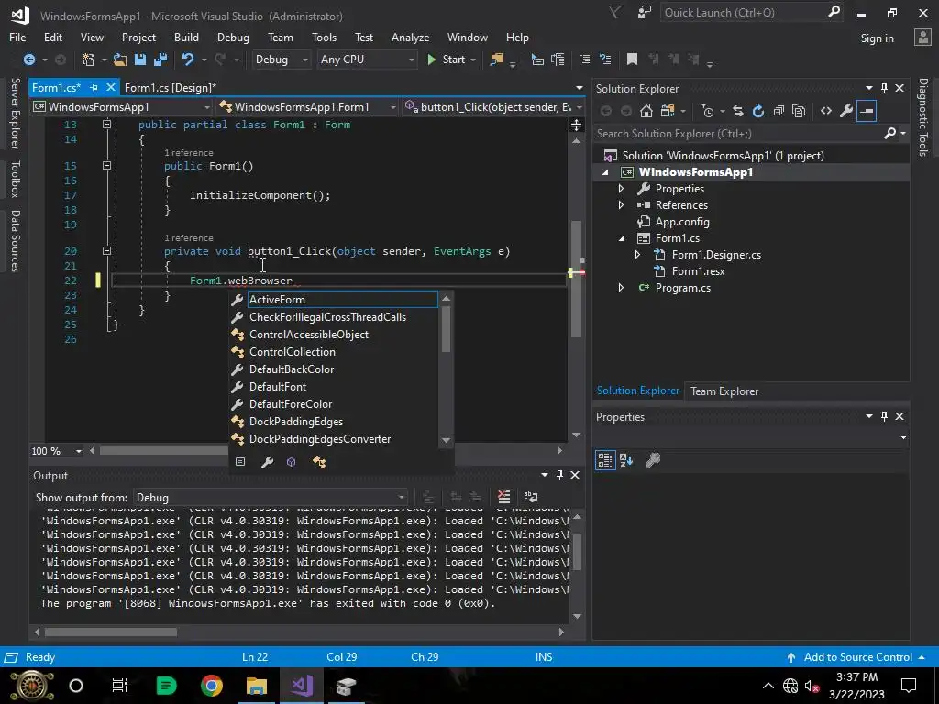Viewport: 939px width, 704px height.
Task: Pin the Solution Explorer panel
Action: point(884,88)
